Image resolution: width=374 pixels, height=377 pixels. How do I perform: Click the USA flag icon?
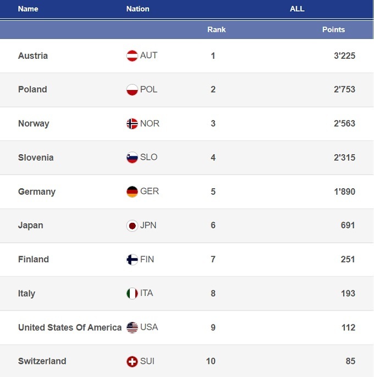click(x=132, y=328)
